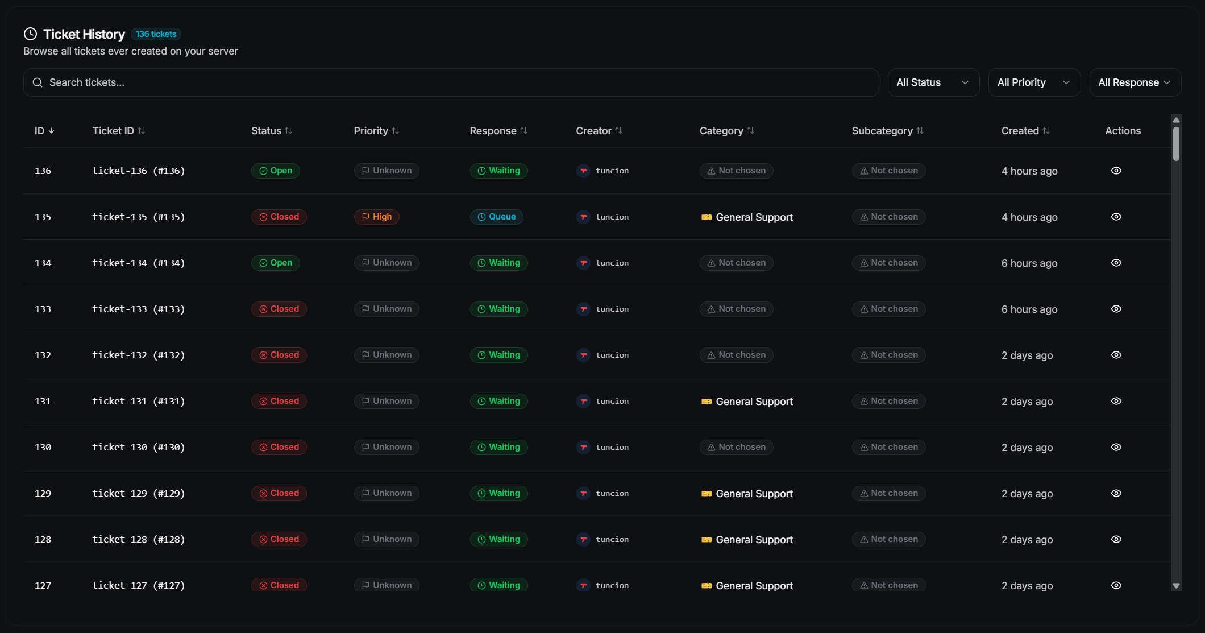Screen dimensions: 1205x633
Task: Click the Closed status badge on ticket-133
Action: 279,309
